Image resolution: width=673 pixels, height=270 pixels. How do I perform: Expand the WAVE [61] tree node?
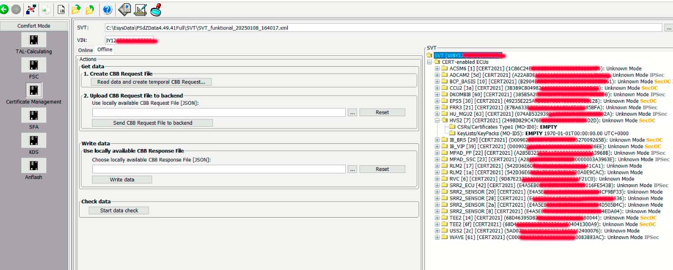point(437,237)
